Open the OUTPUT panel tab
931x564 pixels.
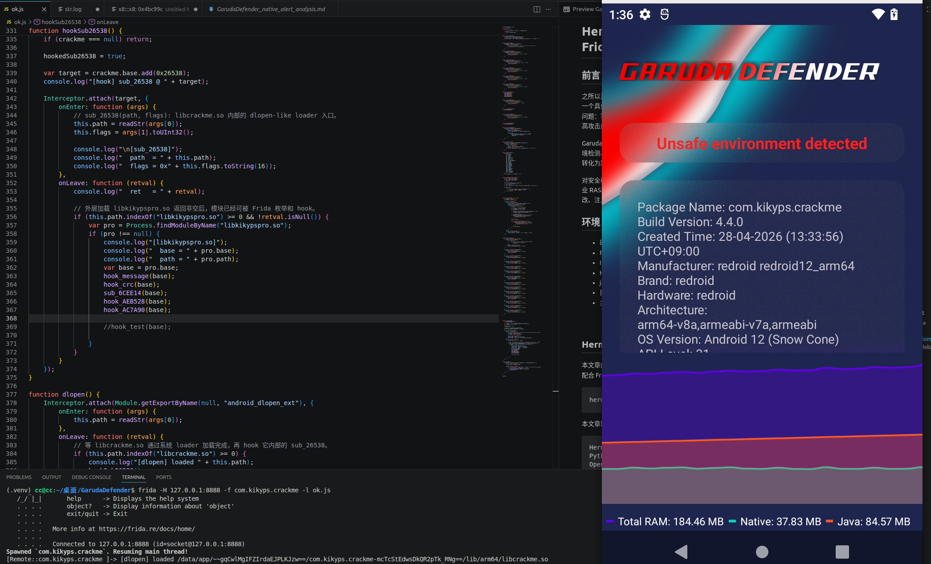(x=52, y=477)
